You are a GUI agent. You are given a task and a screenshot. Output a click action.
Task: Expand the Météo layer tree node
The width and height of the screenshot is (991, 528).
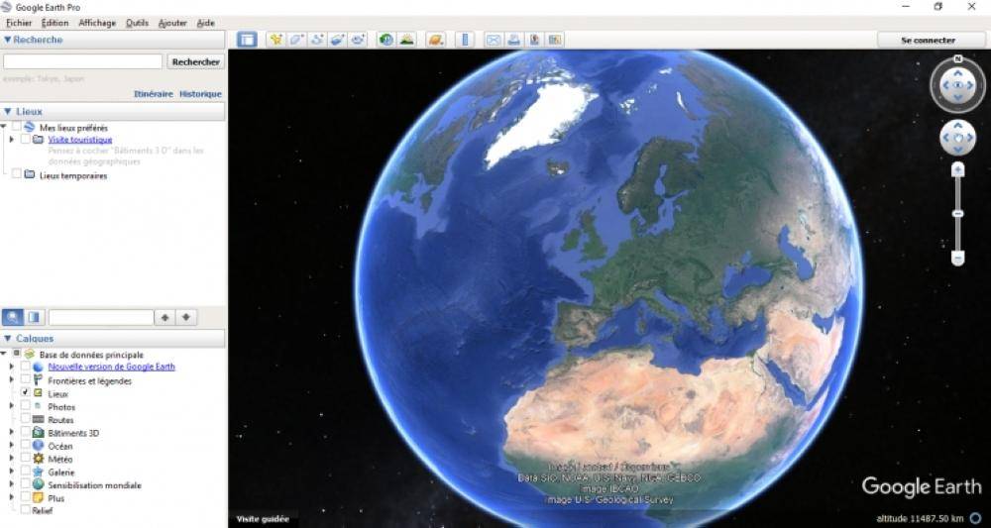coord(12,459)
